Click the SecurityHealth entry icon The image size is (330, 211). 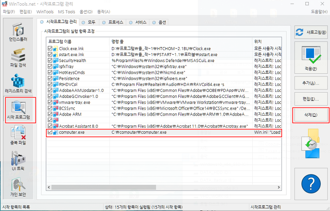[56, 61]
